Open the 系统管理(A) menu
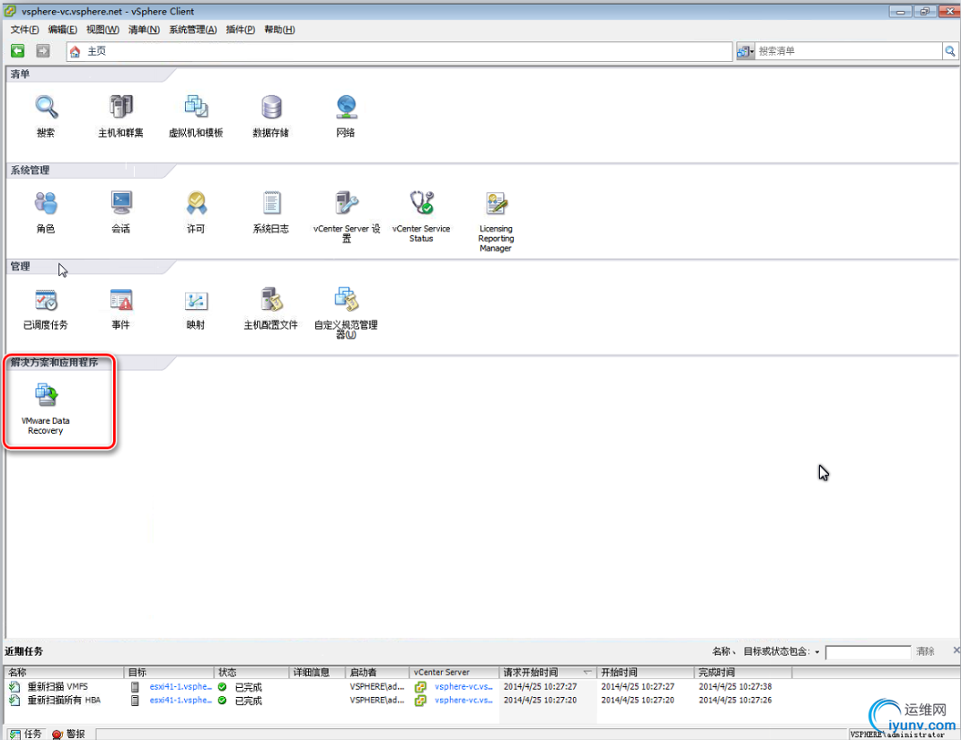Screen dimensions: 961x740 (193, 30)
